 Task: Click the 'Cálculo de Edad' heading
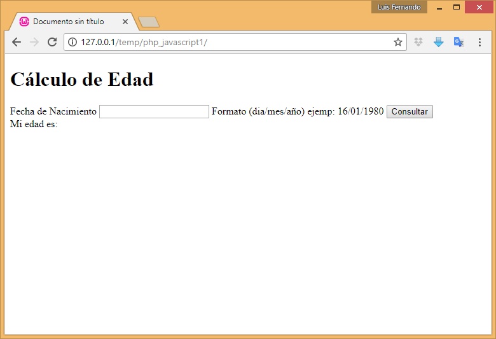click(82, 80)
